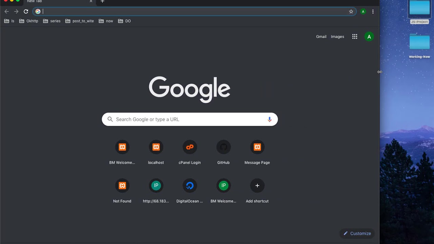Open the Google account avatar on page
The width and height of the screenshot is (434, 244).
coord(369,37)
